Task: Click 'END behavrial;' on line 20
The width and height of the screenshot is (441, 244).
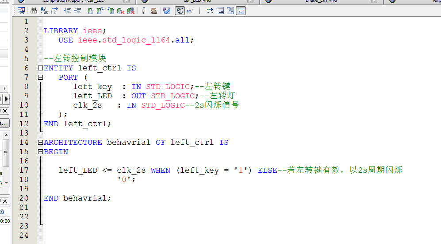Action: coord(77,198)
